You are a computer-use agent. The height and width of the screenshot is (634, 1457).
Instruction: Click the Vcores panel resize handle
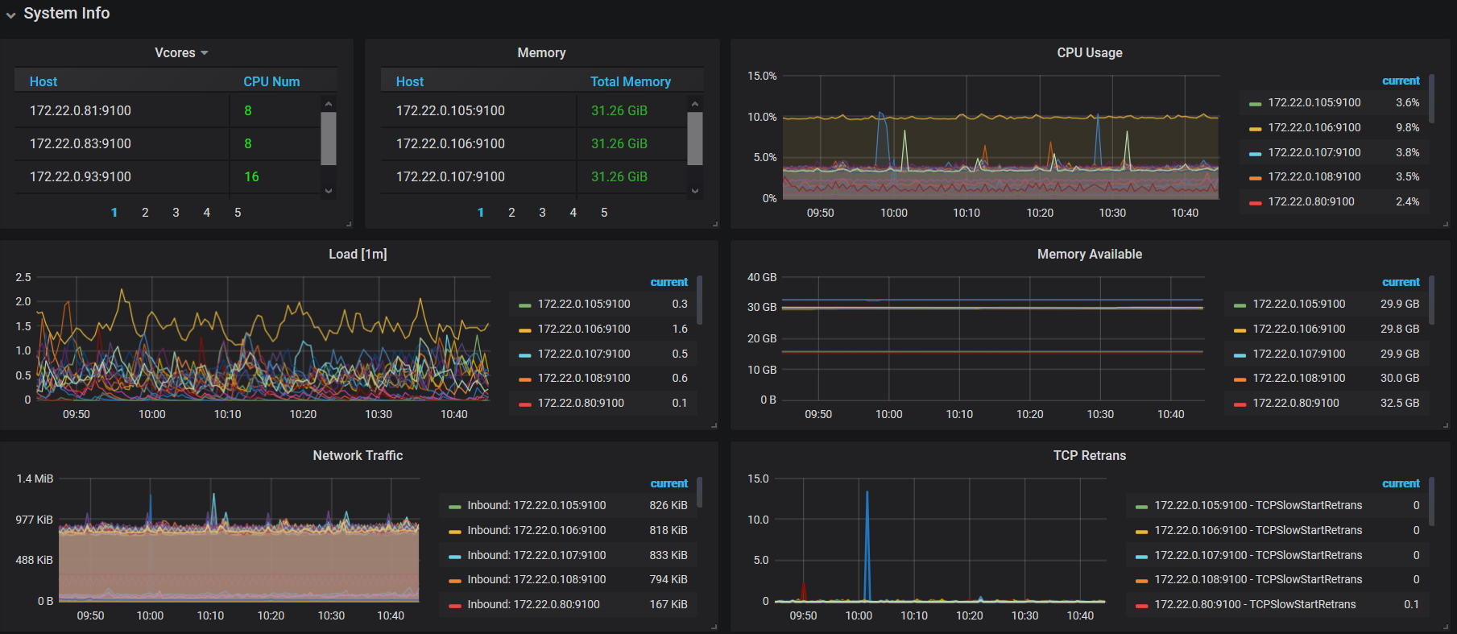point(349,224)
